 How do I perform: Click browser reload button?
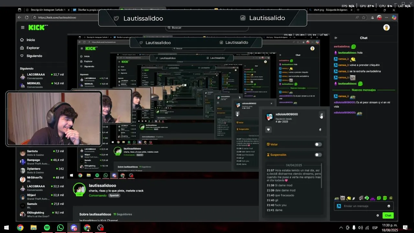coord(27,17)
